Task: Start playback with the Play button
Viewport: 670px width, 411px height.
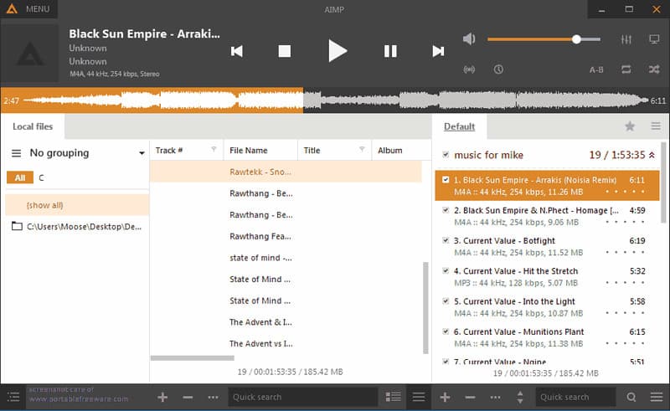Action: pyautogui.click(x=338, y=50)
